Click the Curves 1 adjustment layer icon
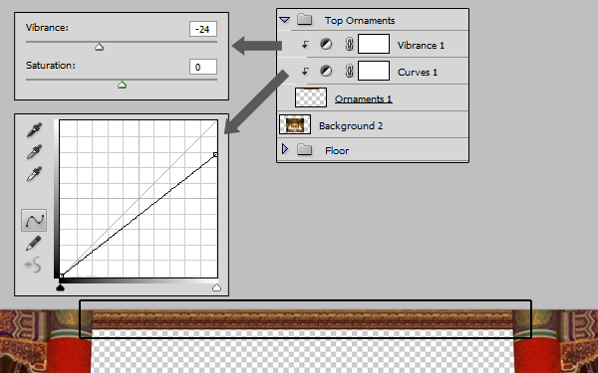 coord(326,71)
